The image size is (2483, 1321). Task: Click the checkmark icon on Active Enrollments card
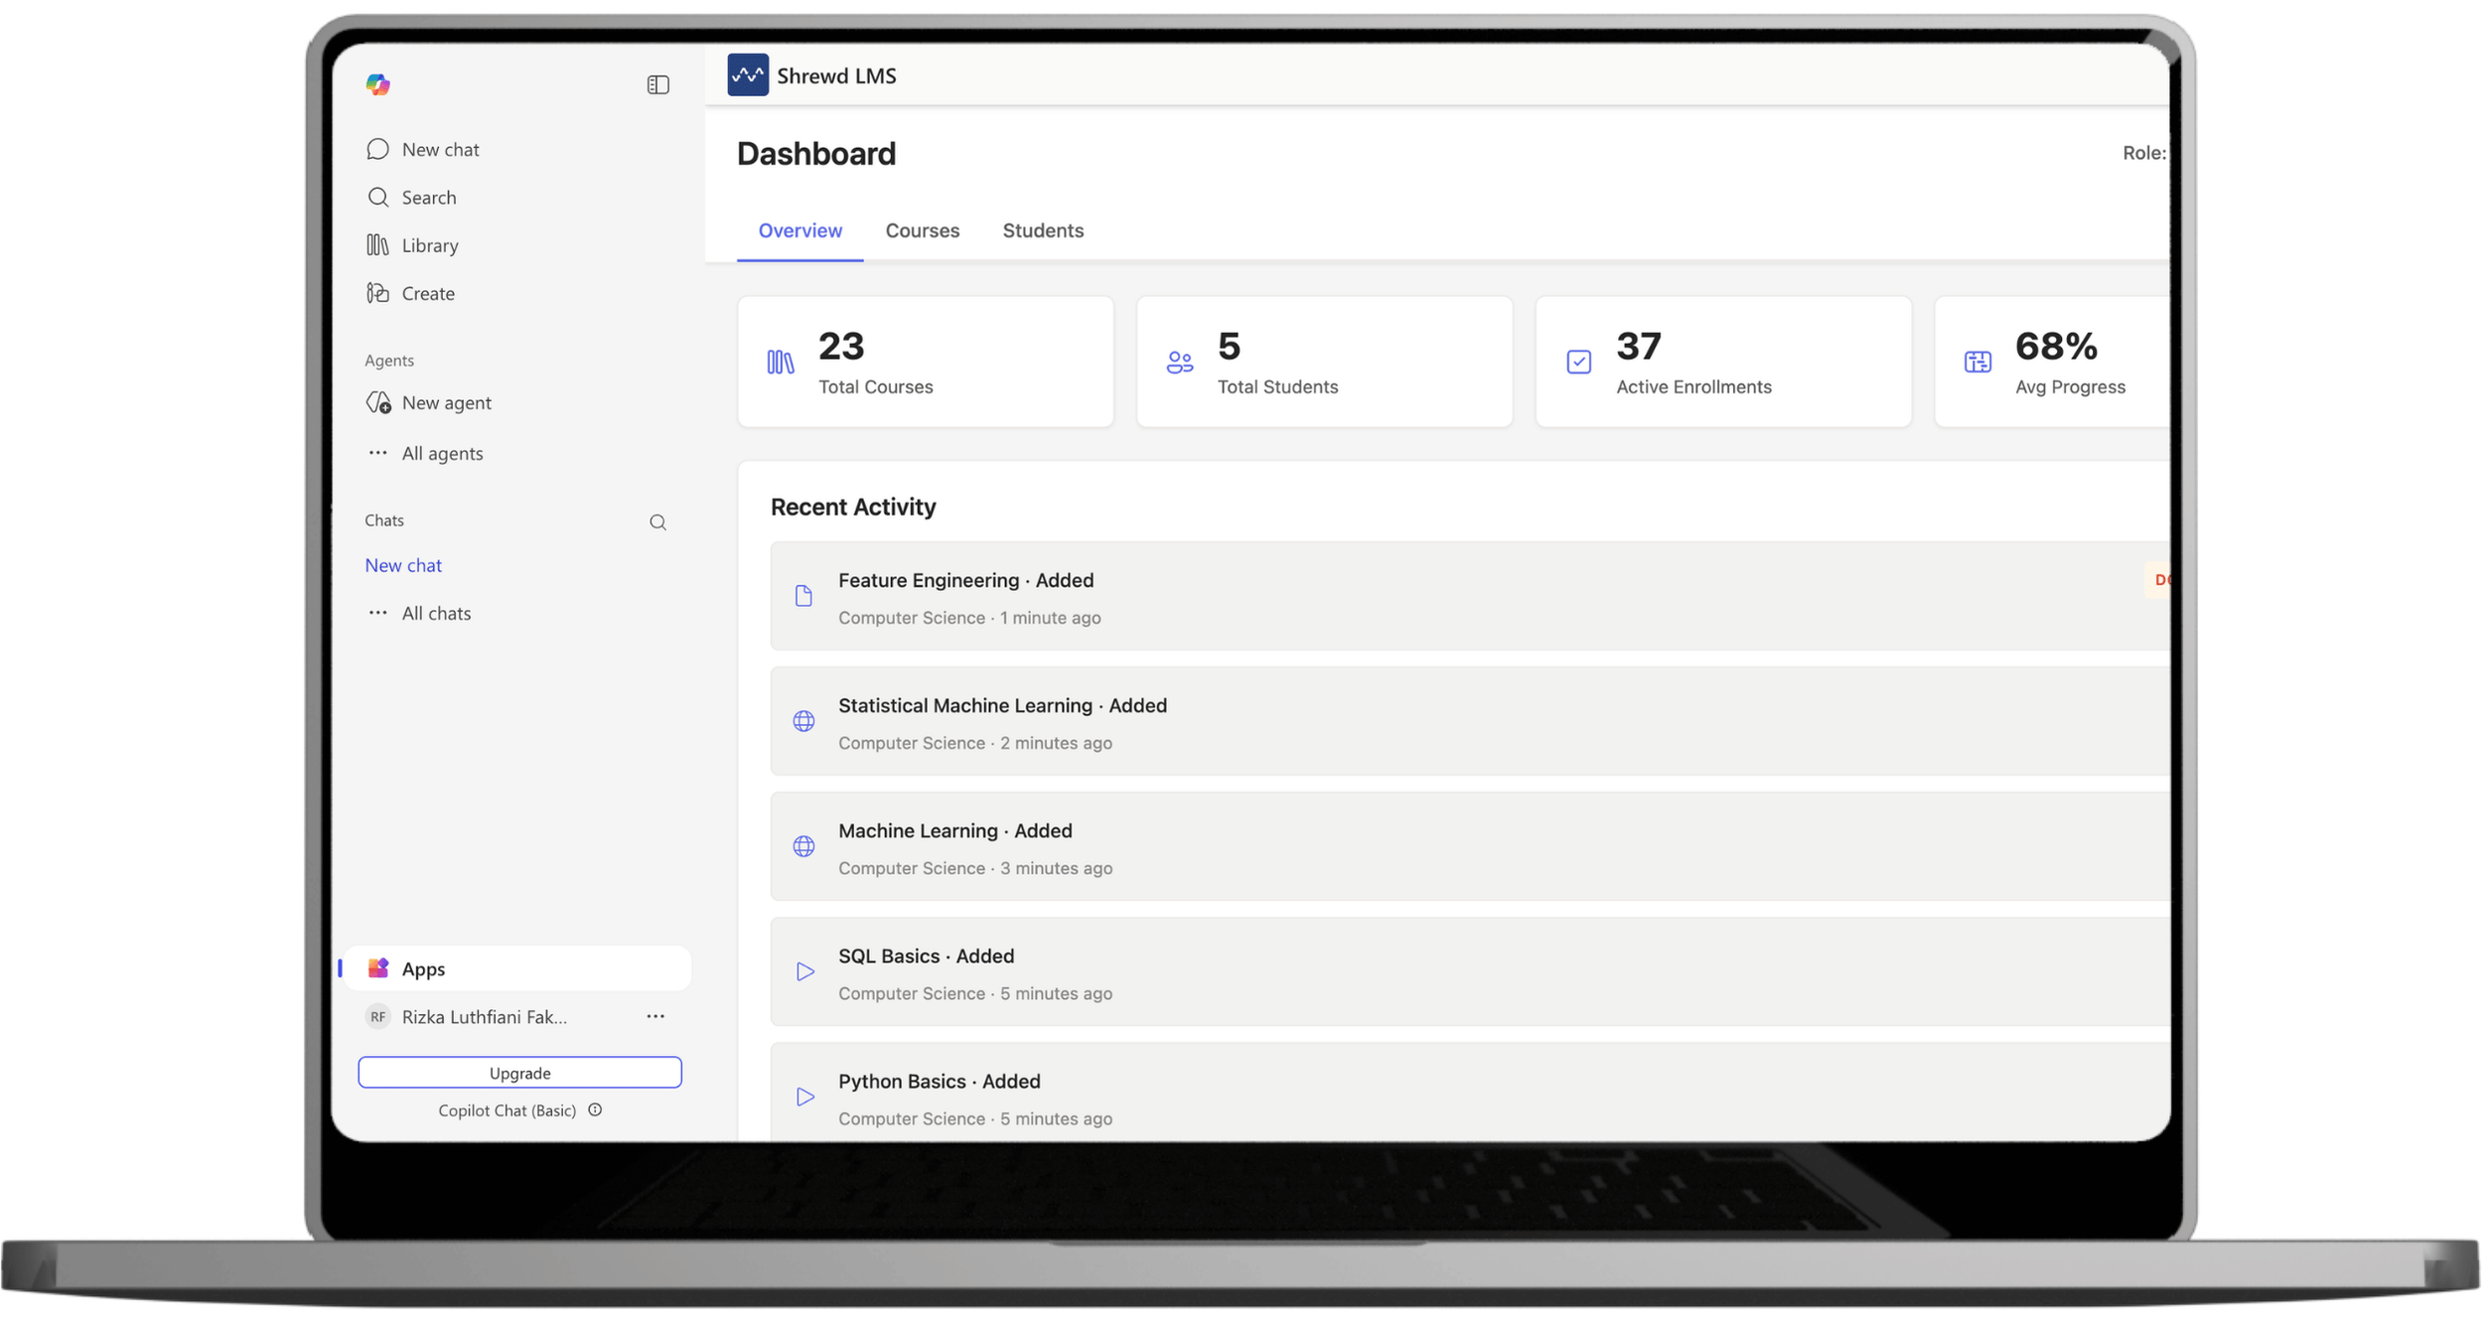1578,362
